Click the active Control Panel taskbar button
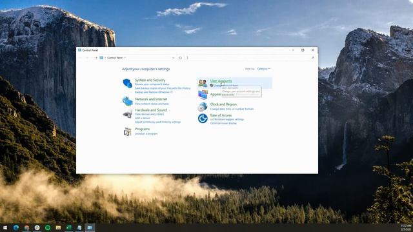 tap(90, 227)
